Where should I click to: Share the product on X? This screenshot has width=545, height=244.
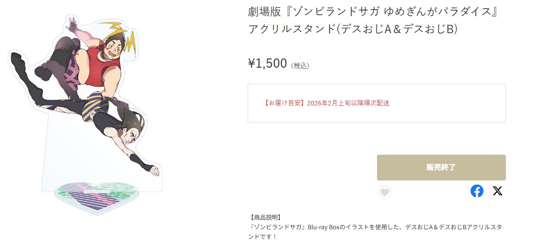point(498,191)
